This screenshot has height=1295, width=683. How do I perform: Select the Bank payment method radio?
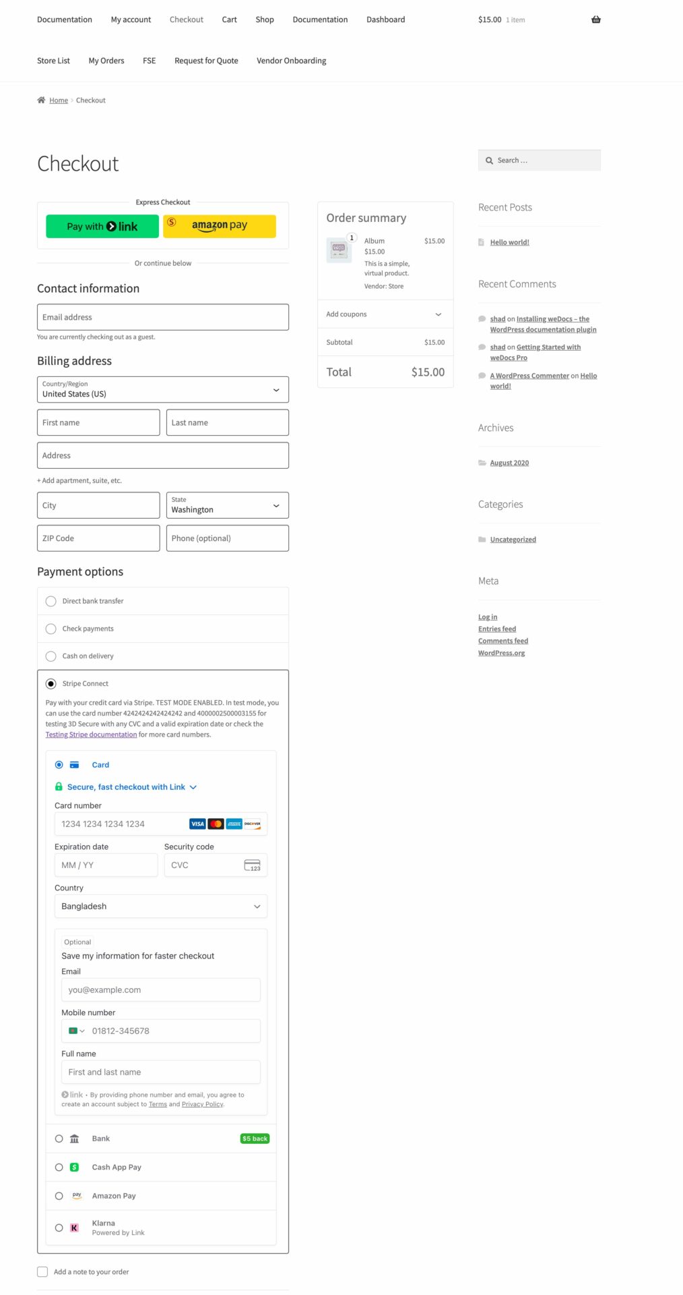click(x=59, y=1139)
